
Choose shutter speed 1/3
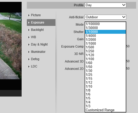click(105, 106)
